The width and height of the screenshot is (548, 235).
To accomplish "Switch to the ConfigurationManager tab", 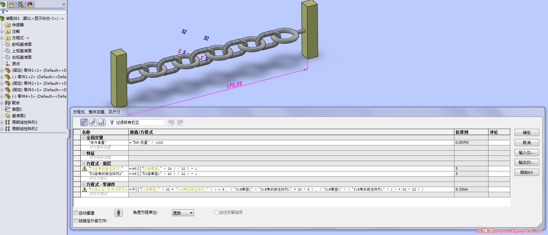I will click(x=21, y=5).
